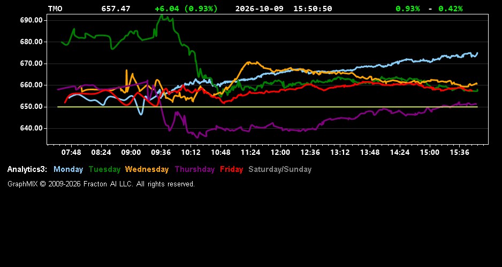Click the 640.00 price axis label
Viewport: 502px width, 267px height.
tap(32, 128)
